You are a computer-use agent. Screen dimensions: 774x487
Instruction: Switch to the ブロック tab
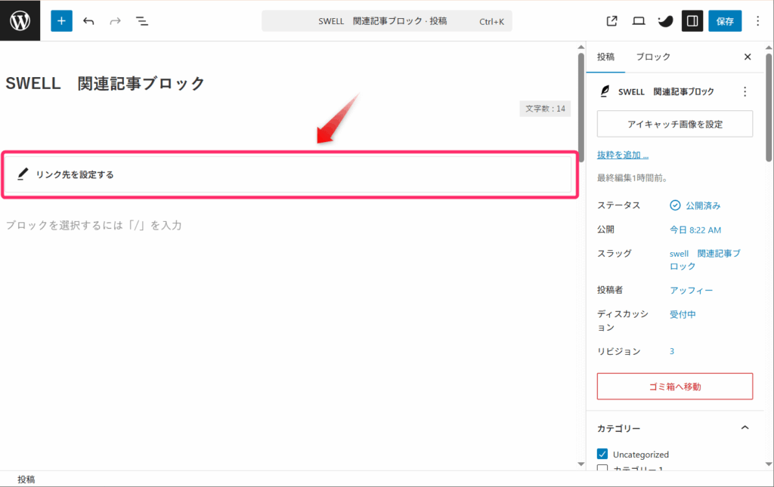coord(653,57)
